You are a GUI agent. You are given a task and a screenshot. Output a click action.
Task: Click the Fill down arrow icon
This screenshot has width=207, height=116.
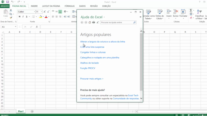point(191,14)
